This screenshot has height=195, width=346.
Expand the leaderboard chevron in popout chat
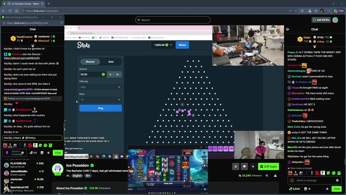[x=33, y=46]
